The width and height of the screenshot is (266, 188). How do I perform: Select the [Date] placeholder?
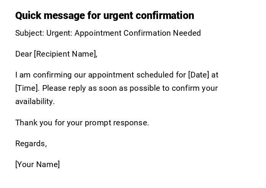pos(199,75)
